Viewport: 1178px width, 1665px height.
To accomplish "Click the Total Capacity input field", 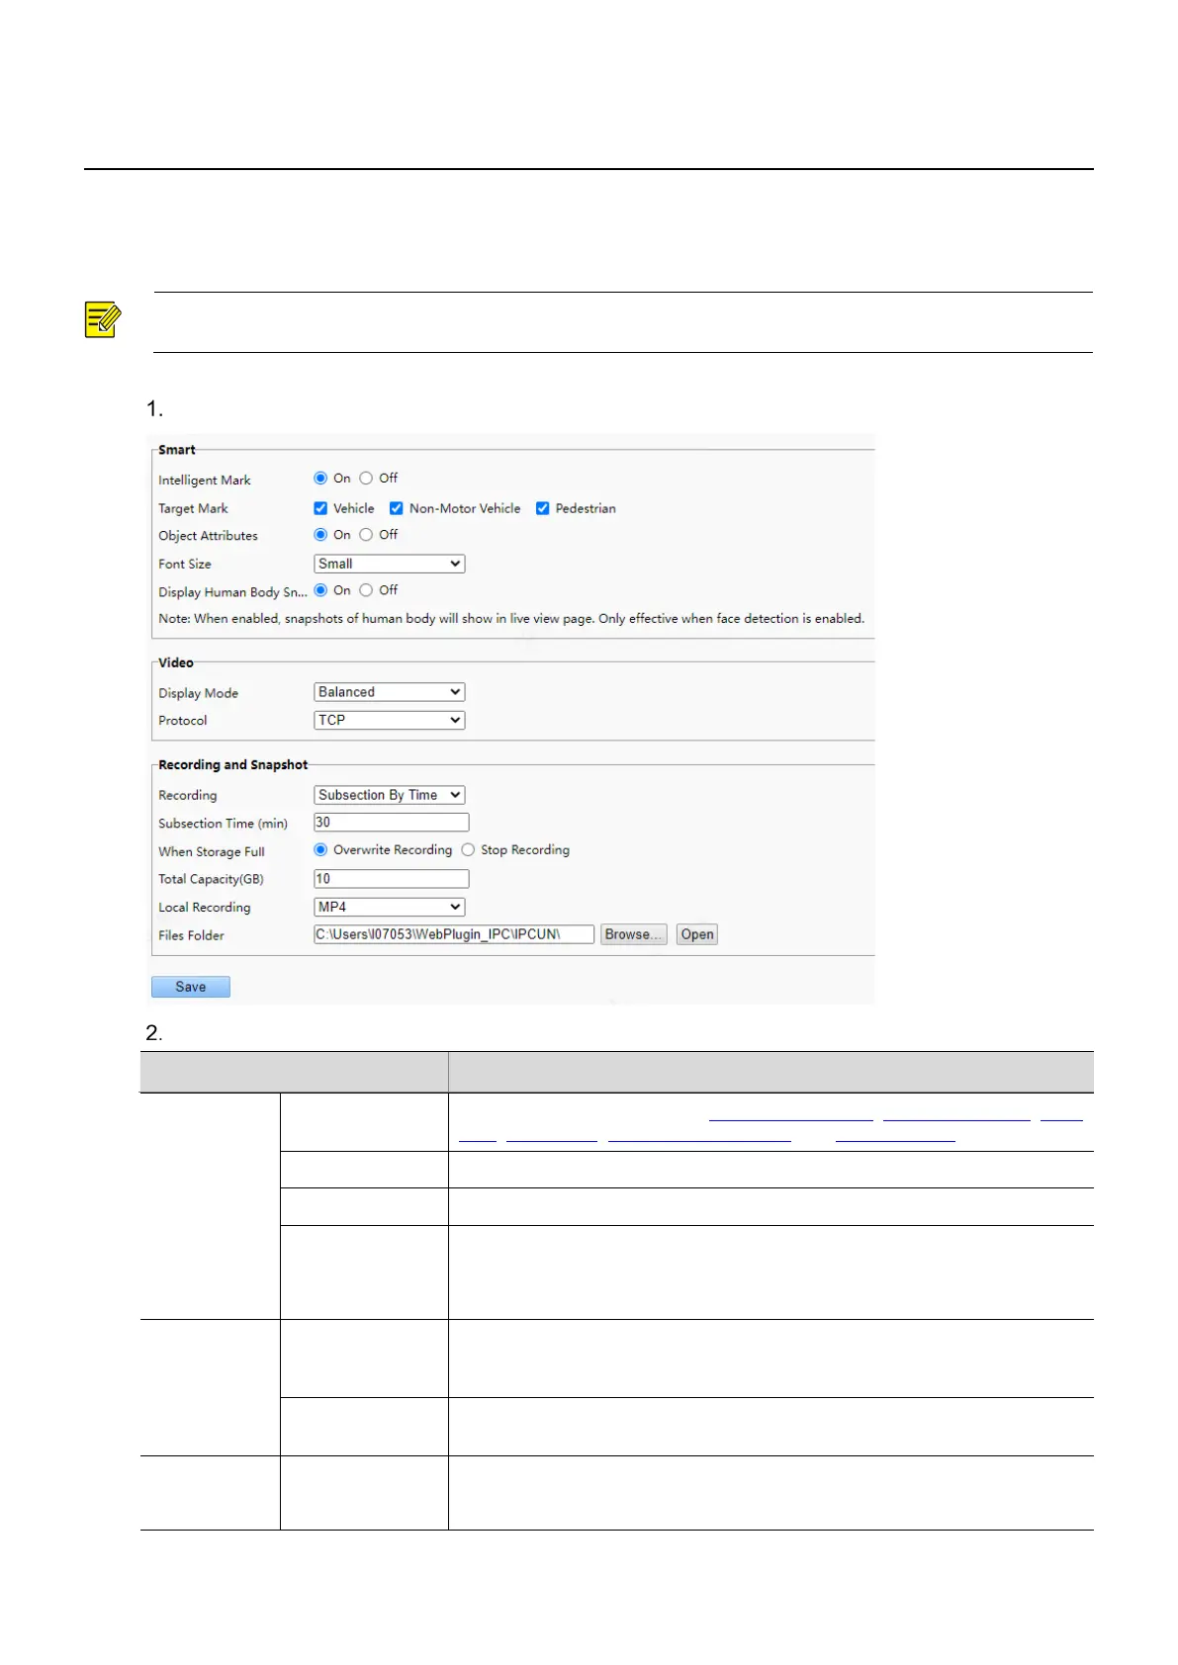I will point(391,879).
